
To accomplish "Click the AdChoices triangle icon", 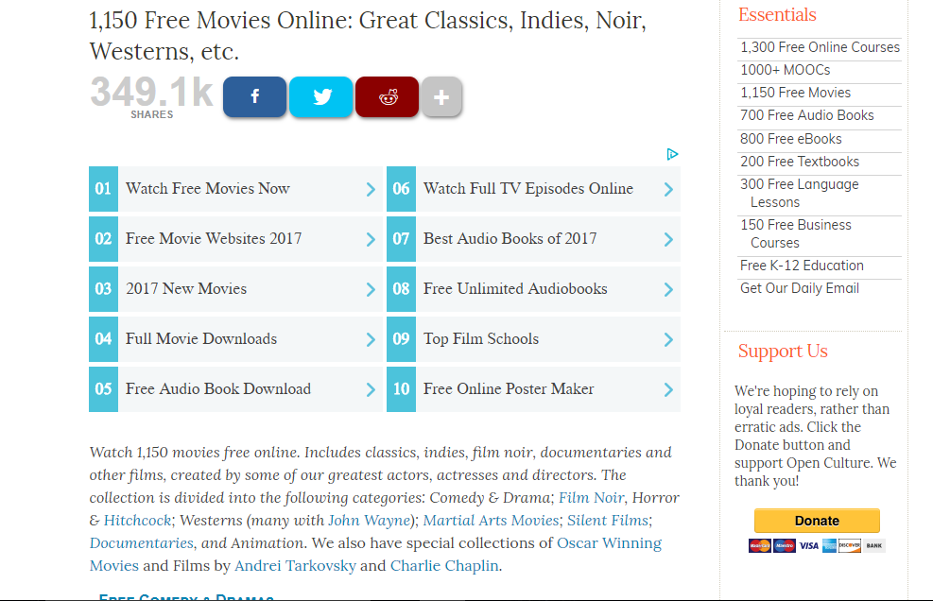I will pyautogui.click(x=672, y=154).
